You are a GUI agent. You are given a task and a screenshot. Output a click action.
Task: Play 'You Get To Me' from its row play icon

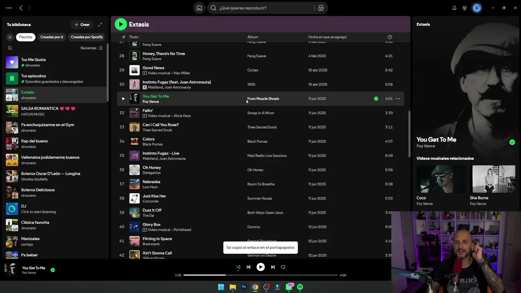[123, 98]
